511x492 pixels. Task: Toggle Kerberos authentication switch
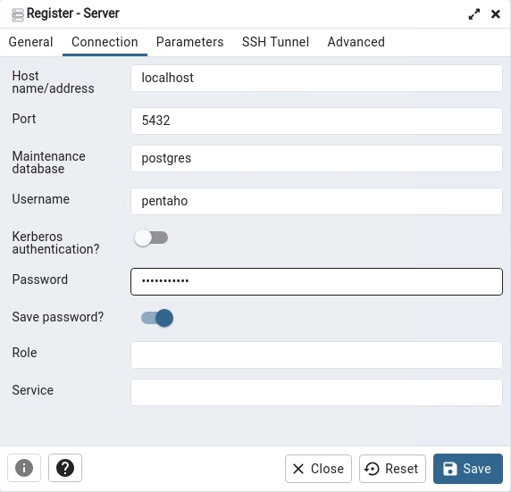click(x=151, y=238)
